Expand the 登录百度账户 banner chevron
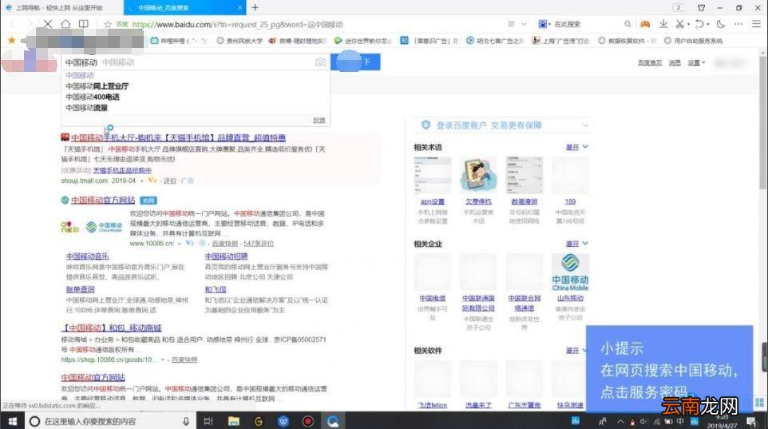This screenshot has width=768, height=429. pyautogui.click(x=585, y=125)
